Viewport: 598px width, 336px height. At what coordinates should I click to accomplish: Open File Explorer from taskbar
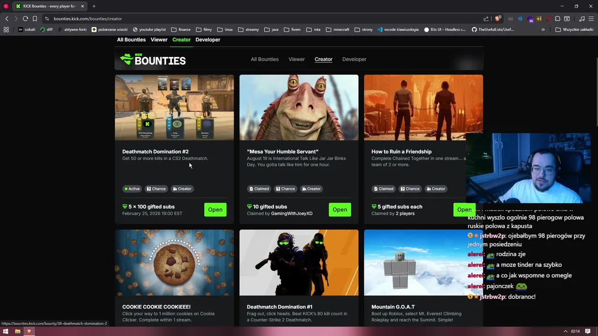pyautogui.click(x=18, y=331)
